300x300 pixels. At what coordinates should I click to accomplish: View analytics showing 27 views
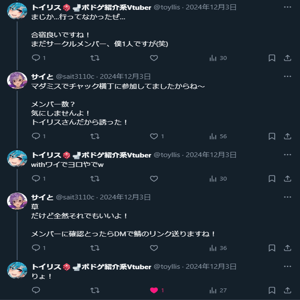click(x=218, y=290)
